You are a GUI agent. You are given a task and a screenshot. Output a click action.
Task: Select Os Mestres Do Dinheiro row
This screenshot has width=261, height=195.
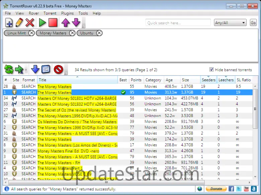[128, 122]
